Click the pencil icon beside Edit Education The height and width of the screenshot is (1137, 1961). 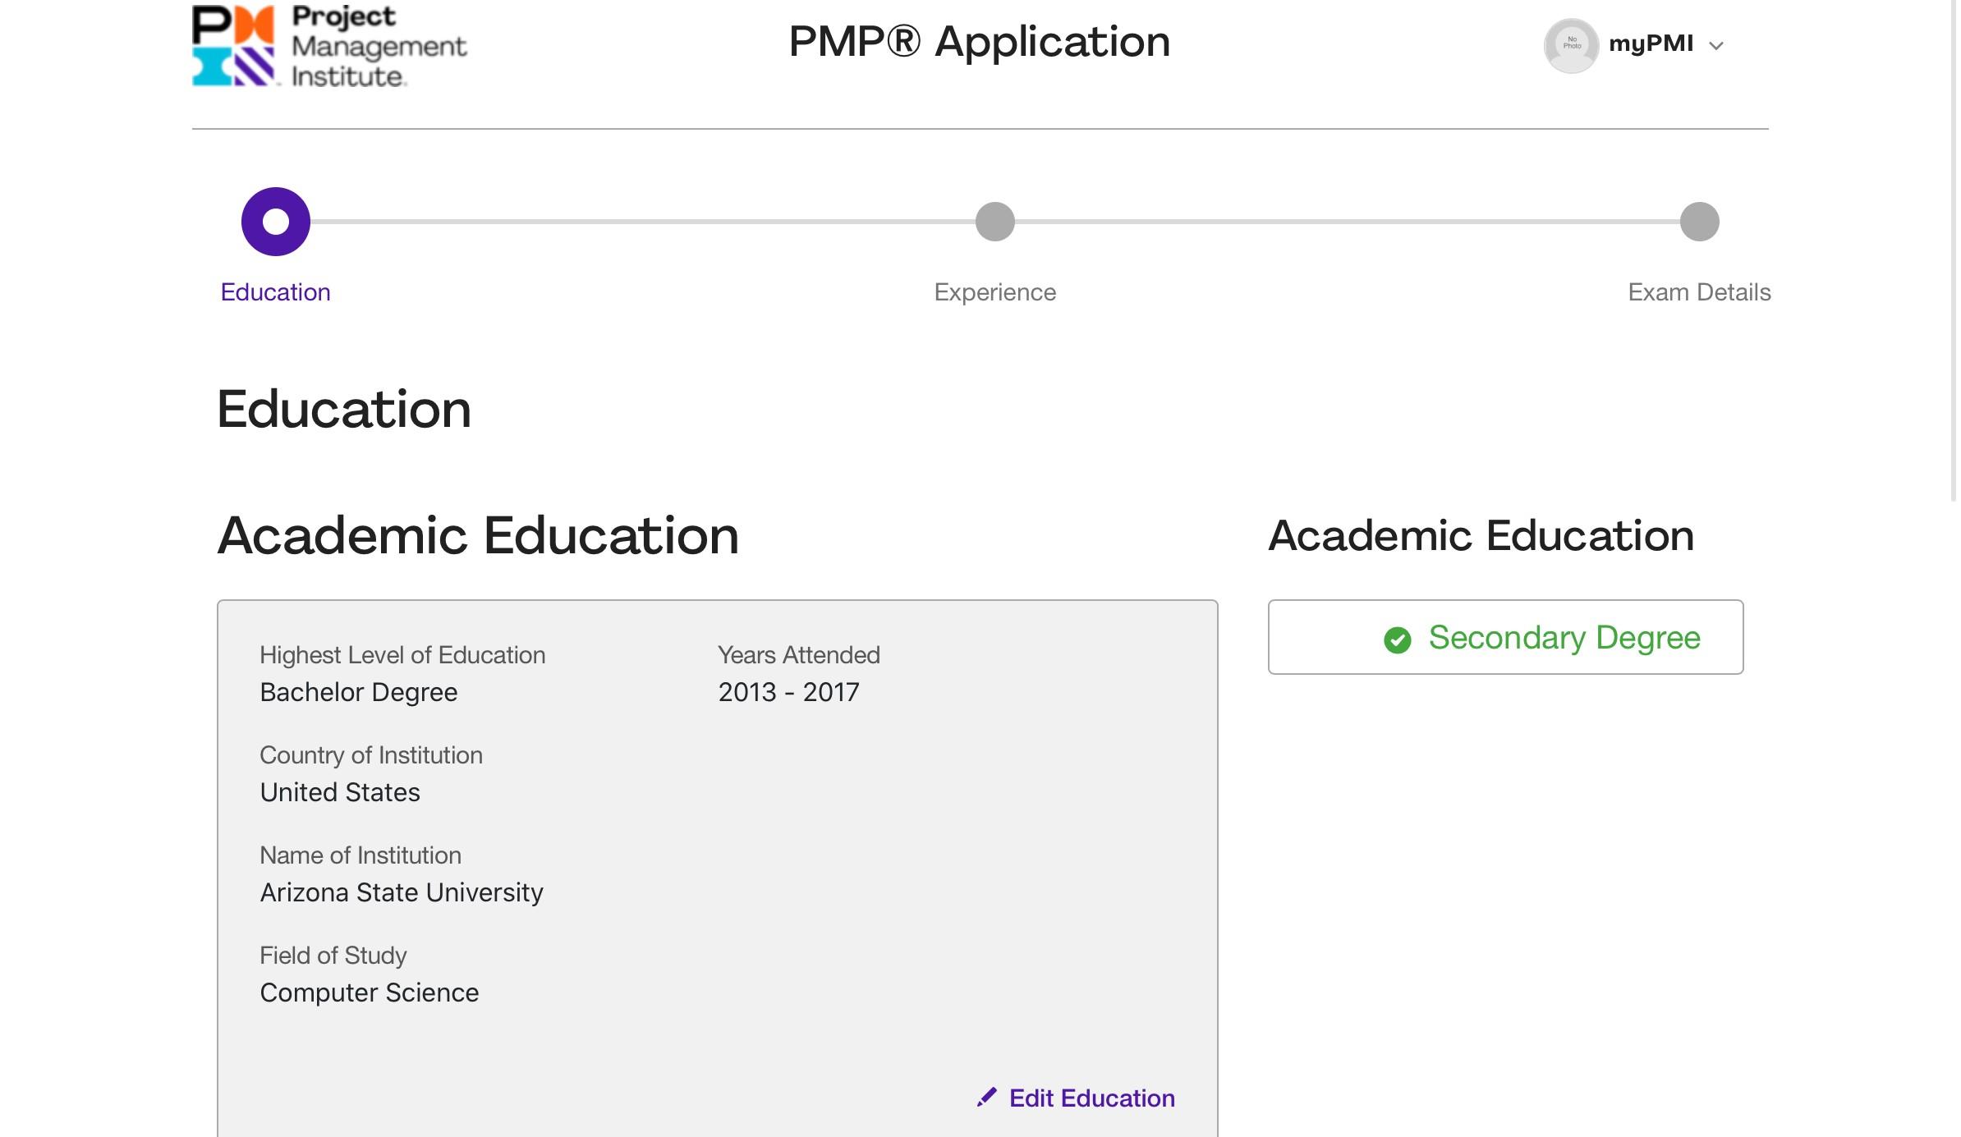(986, 1097)
